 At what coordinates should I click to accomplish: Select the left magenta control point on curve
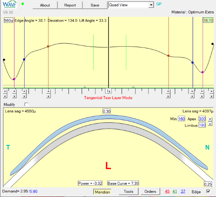[x=14, y=79]
